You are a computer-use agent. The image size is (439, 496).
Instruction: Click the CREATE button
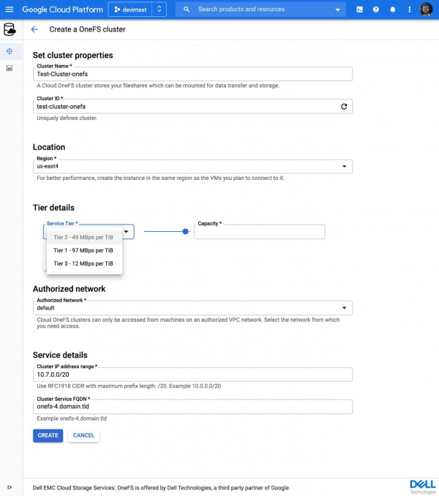pos(48,435)
